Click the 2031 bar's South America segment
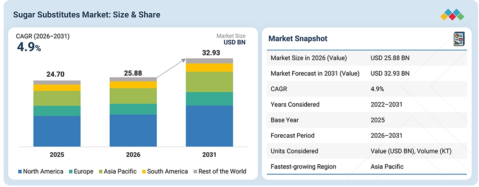 [x=209, y=68]
